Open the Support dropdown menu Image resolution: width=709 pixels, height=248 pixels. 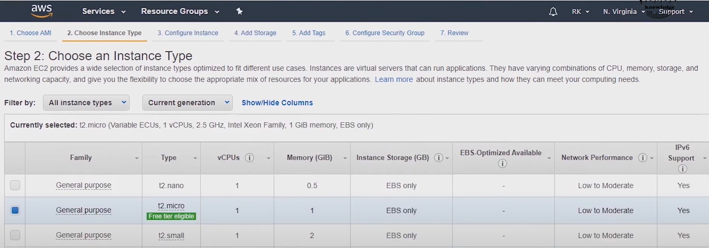(676, 12)
